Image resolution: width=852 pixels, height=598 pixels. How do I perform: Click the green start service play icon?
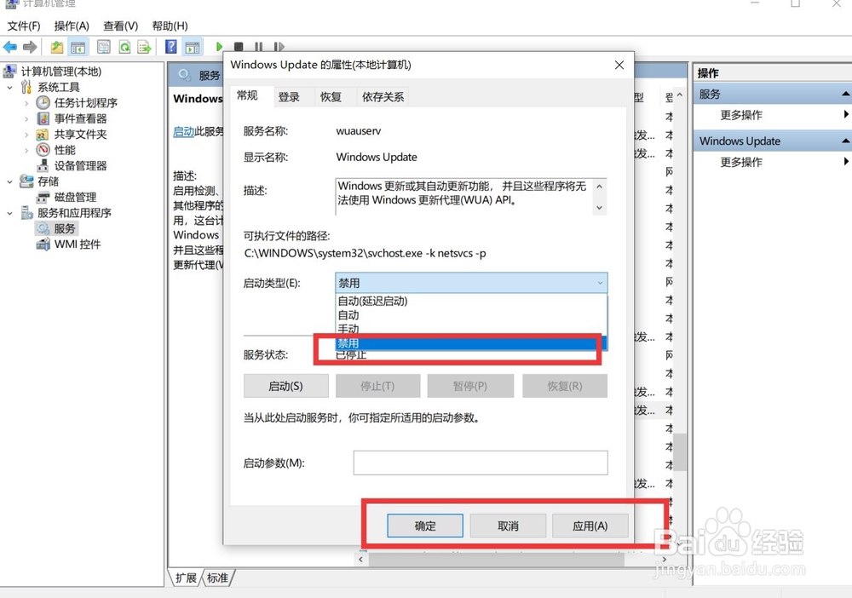(219, 47)
